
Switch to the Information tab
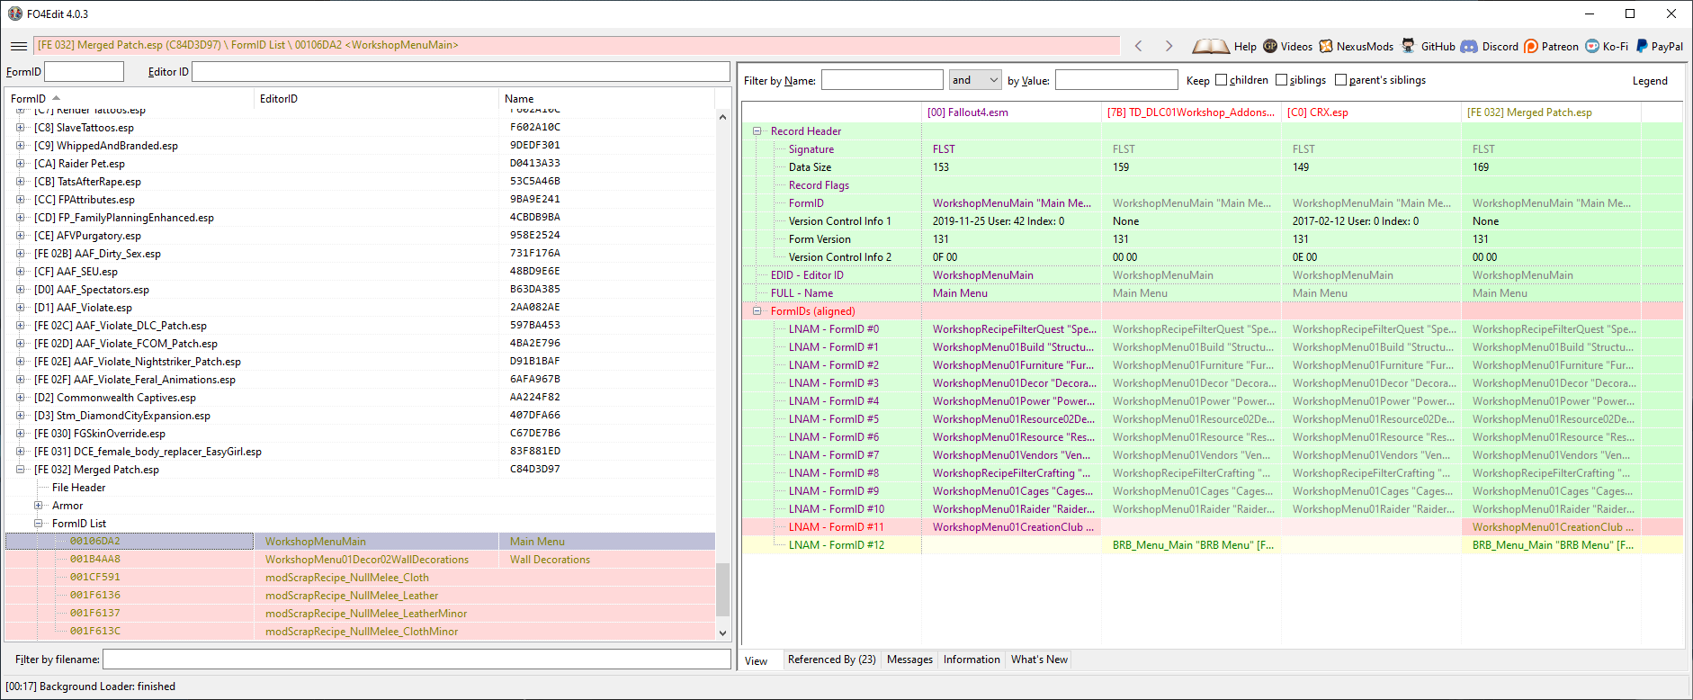coord(972,660)
